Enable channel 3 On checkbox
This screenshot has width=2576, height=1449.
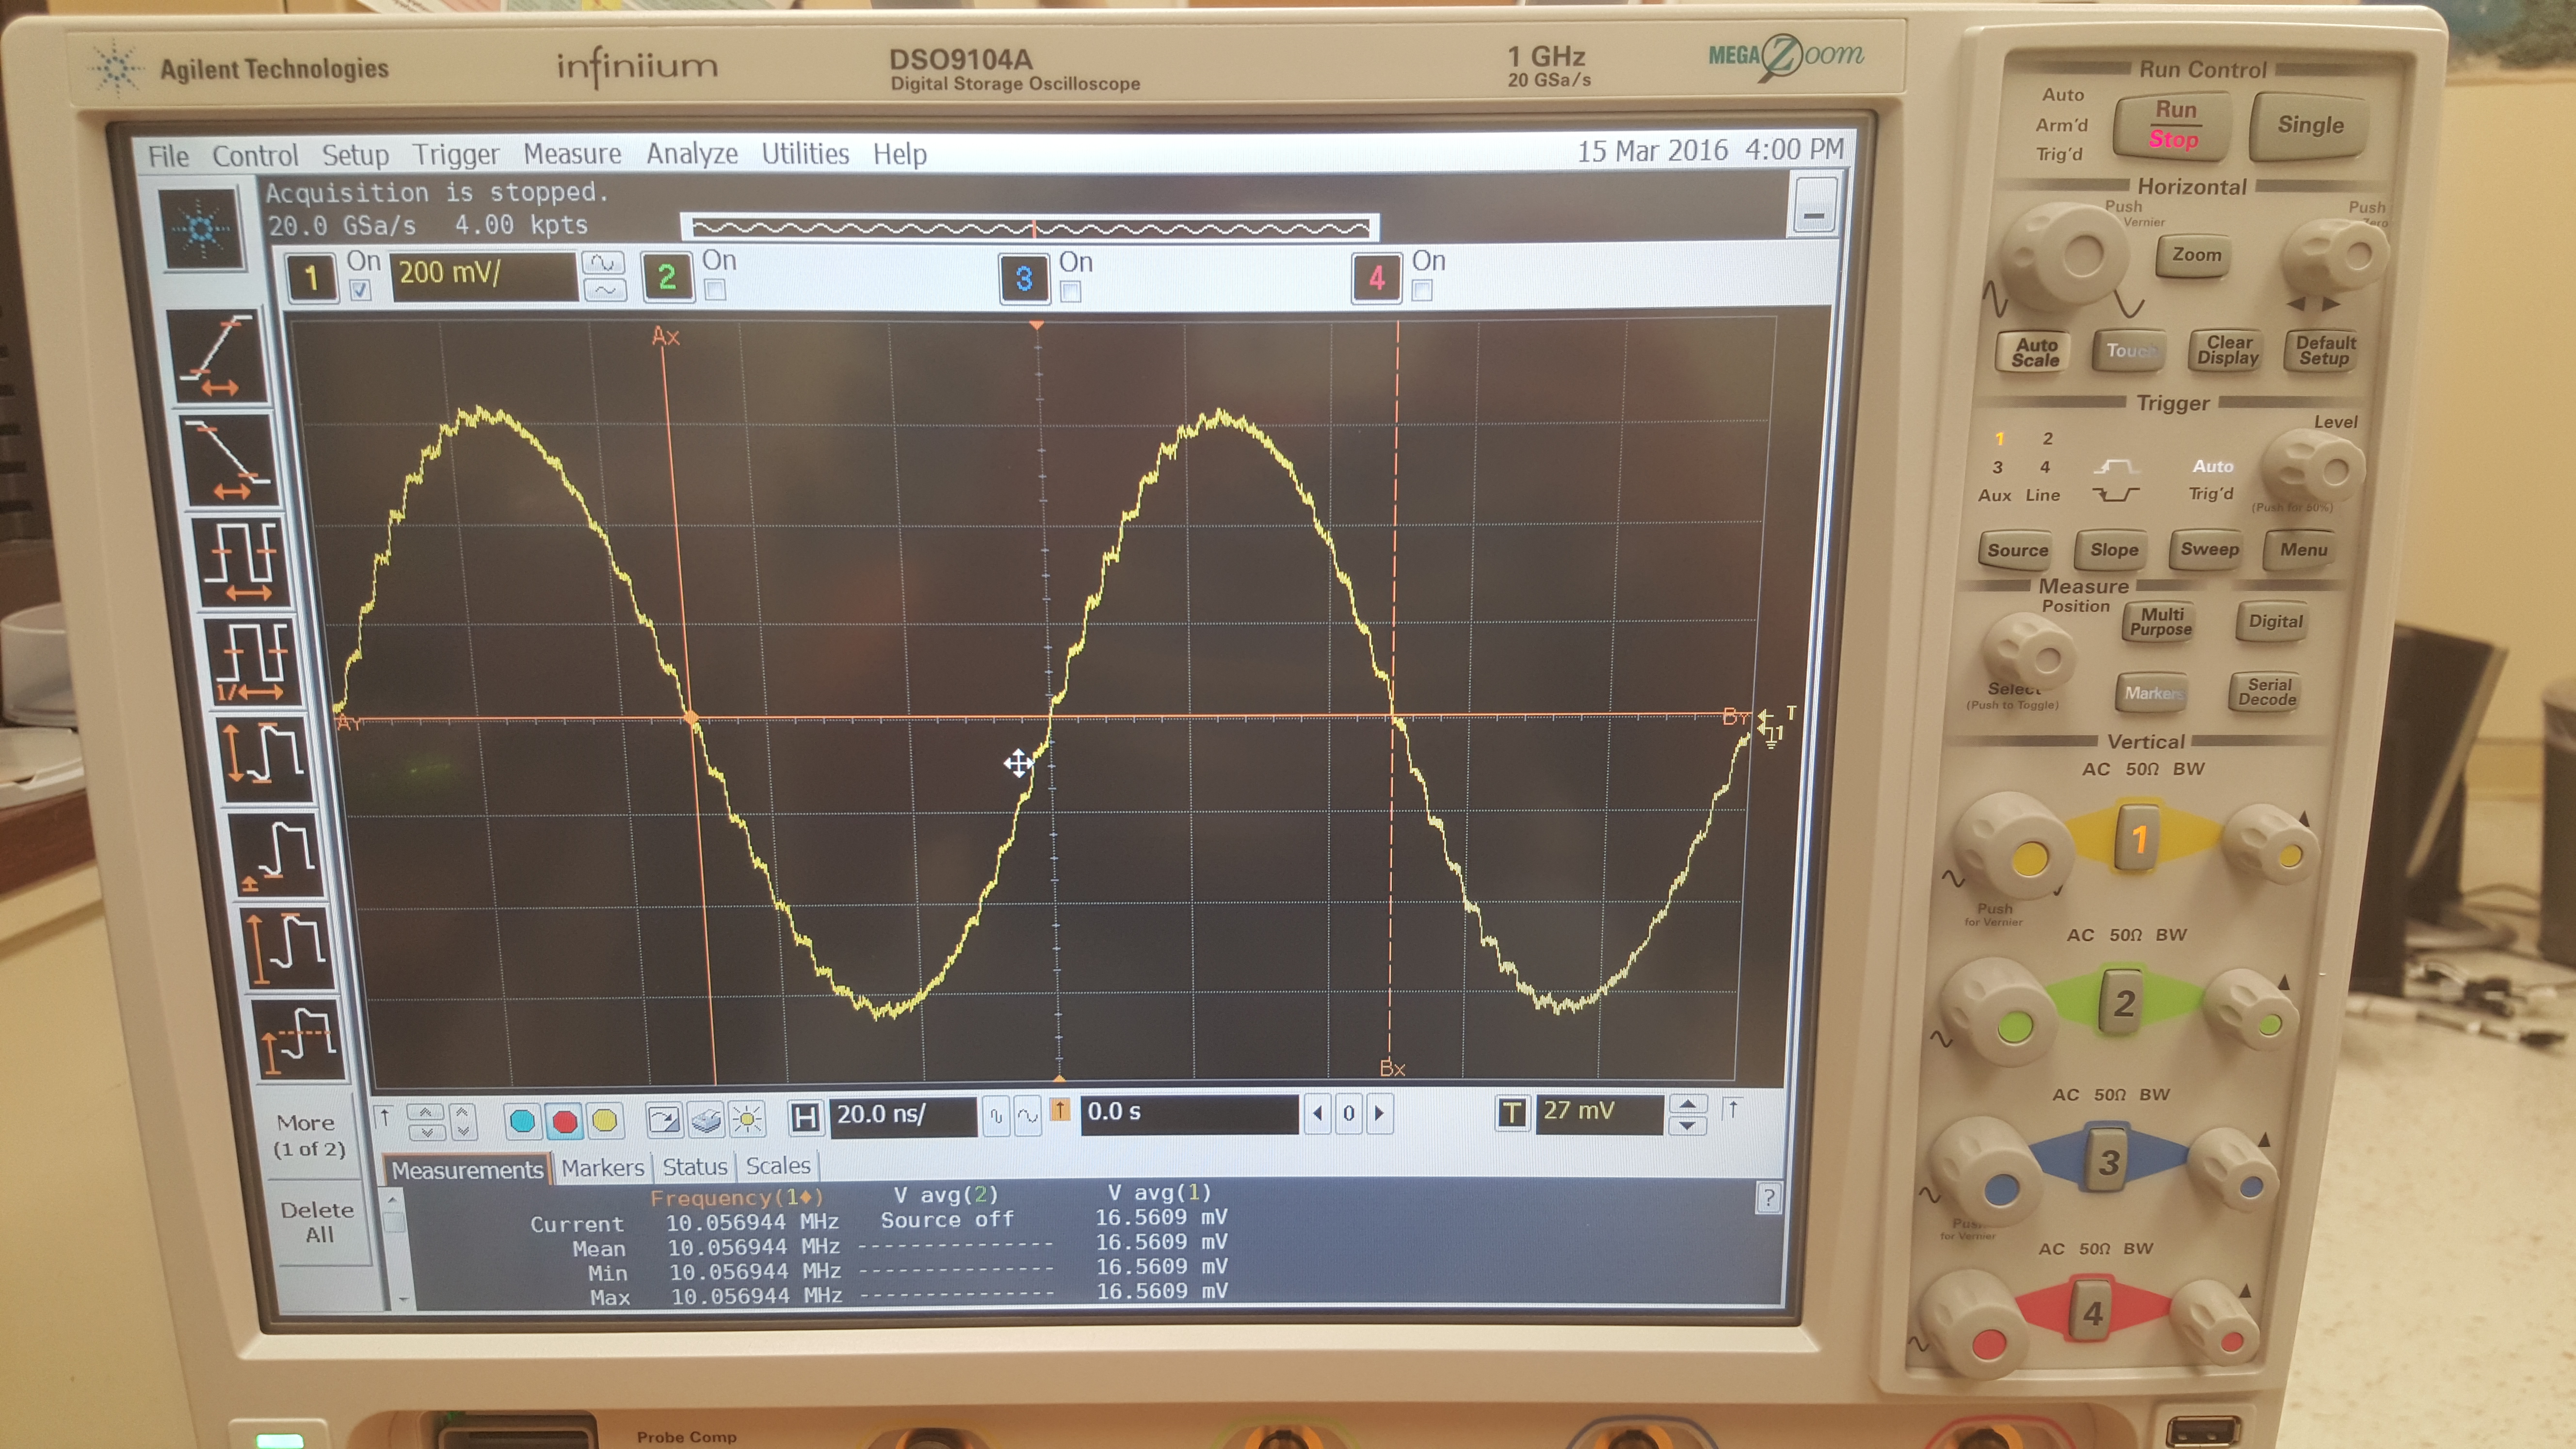[1071, 292]
